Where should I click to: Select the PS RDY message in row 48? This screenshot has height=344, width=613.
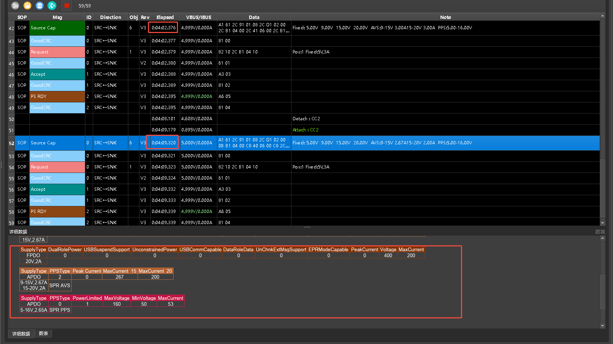tap(57, 96)
